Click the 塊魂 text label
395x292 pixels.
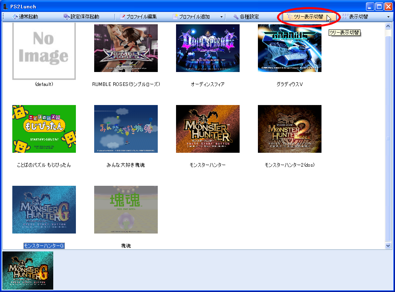tap(126, 245)
